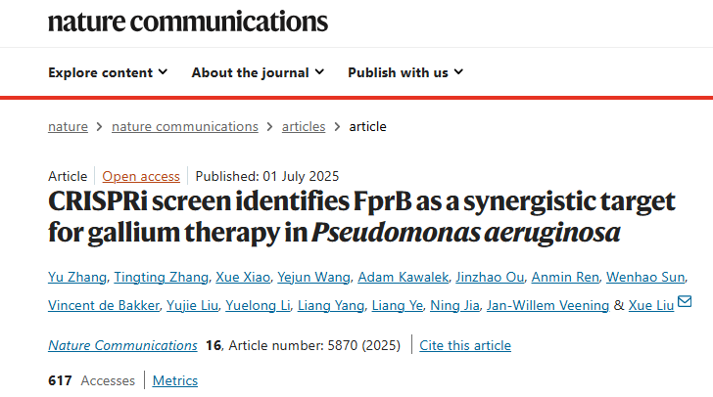
Task: Expand the Publish with us menu
Action: coord(405,72)
